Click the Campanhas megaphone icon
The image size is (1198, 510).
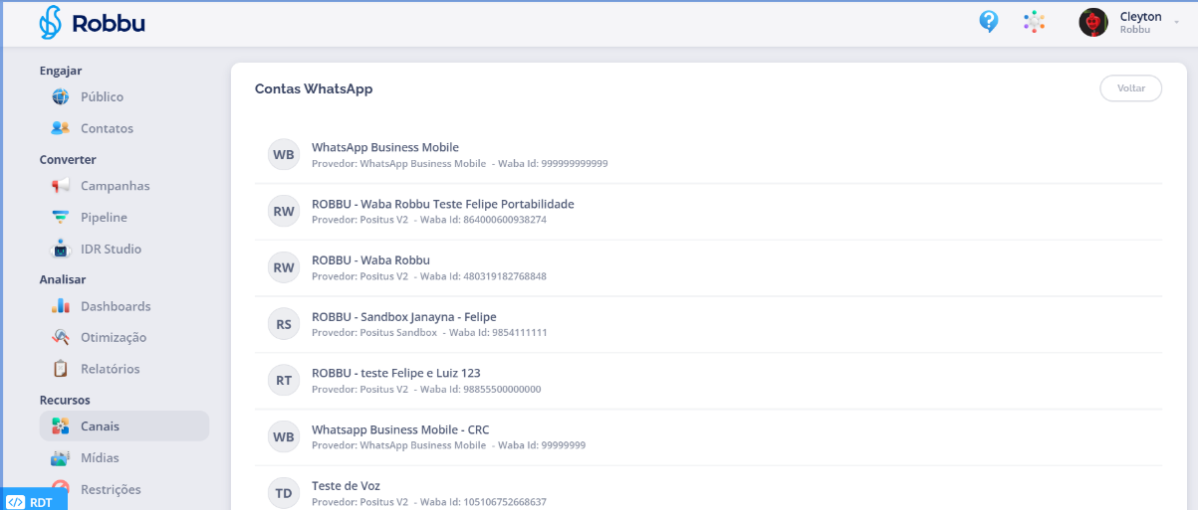(x=61, y=186)
